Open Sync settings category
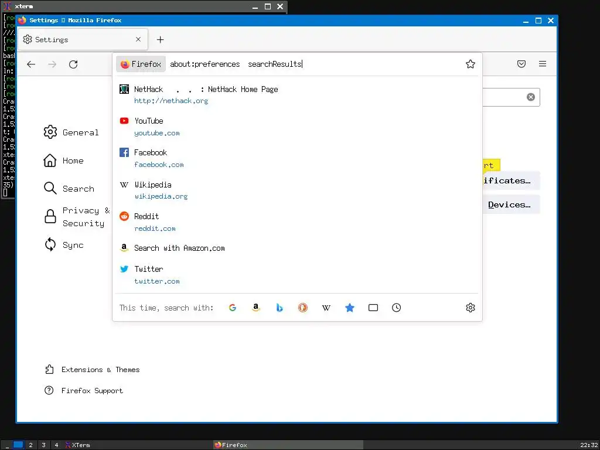The image size is (600, 450). click(x=63, y=244)
